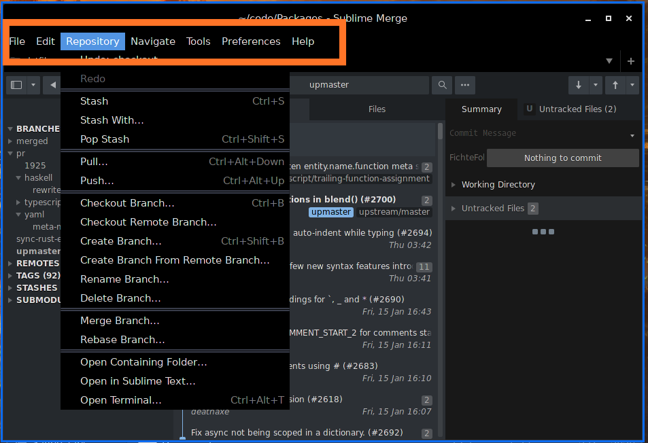
Task: Maximize the Sublime Merge window
Action: [x=609, y=18]
